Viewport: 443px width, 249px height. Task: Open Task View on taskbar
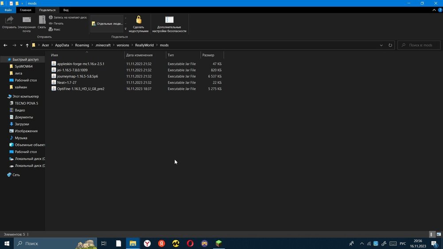coord(104,243)
